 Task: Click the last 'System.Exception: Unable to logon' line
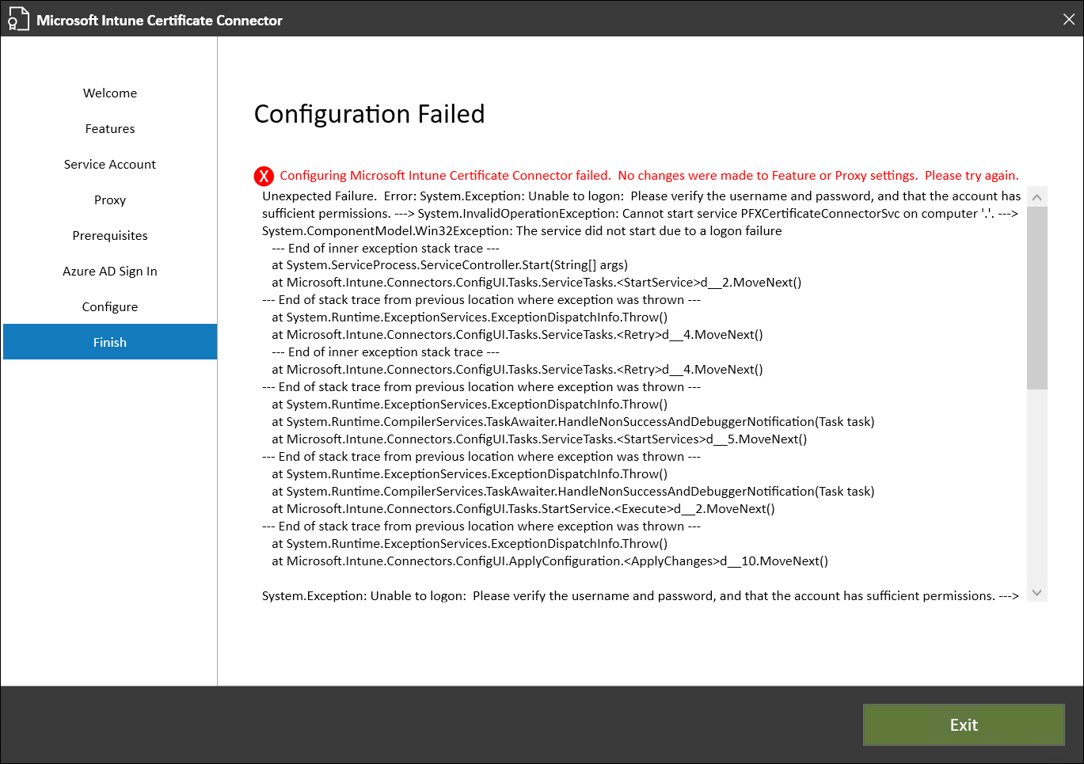641,596
